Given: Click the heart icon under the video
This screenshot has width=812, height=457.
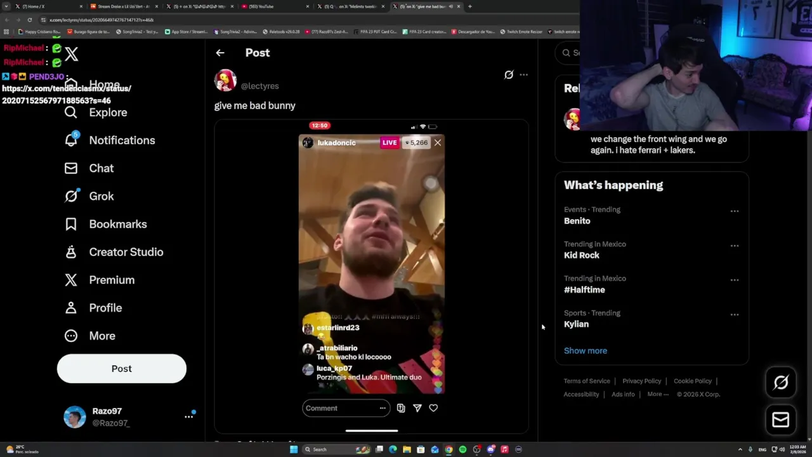Looking at the screenshot, I should coord(433,408).
